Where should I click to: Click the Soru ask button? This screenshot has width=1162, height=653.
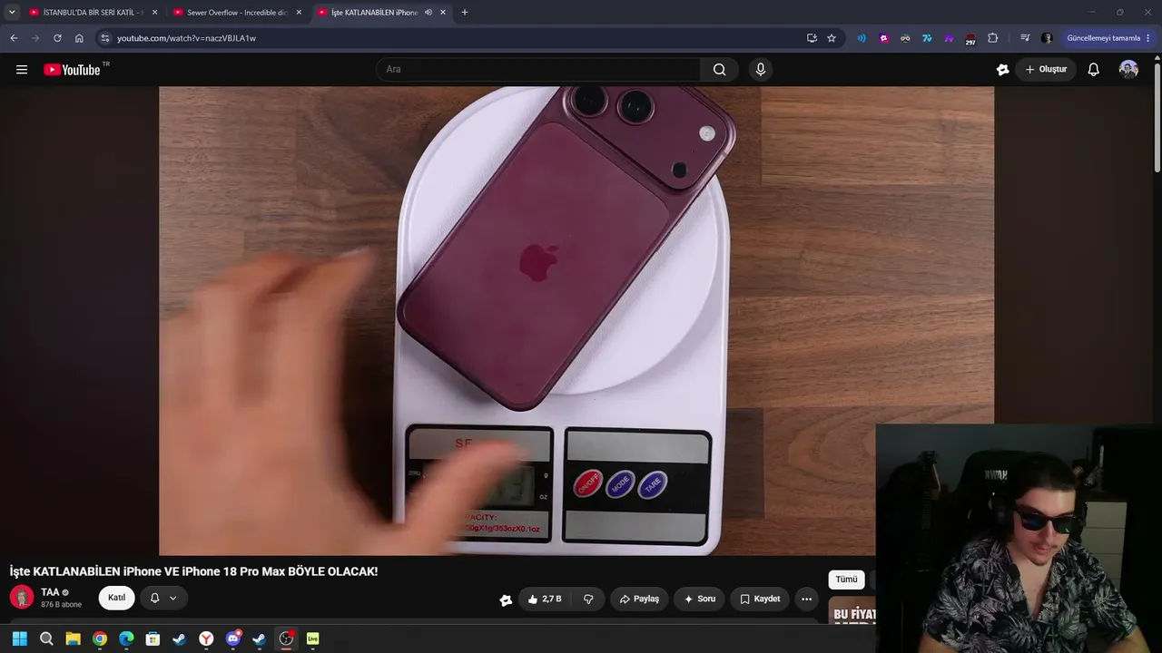pyautogui.click(x=700, y=599)
